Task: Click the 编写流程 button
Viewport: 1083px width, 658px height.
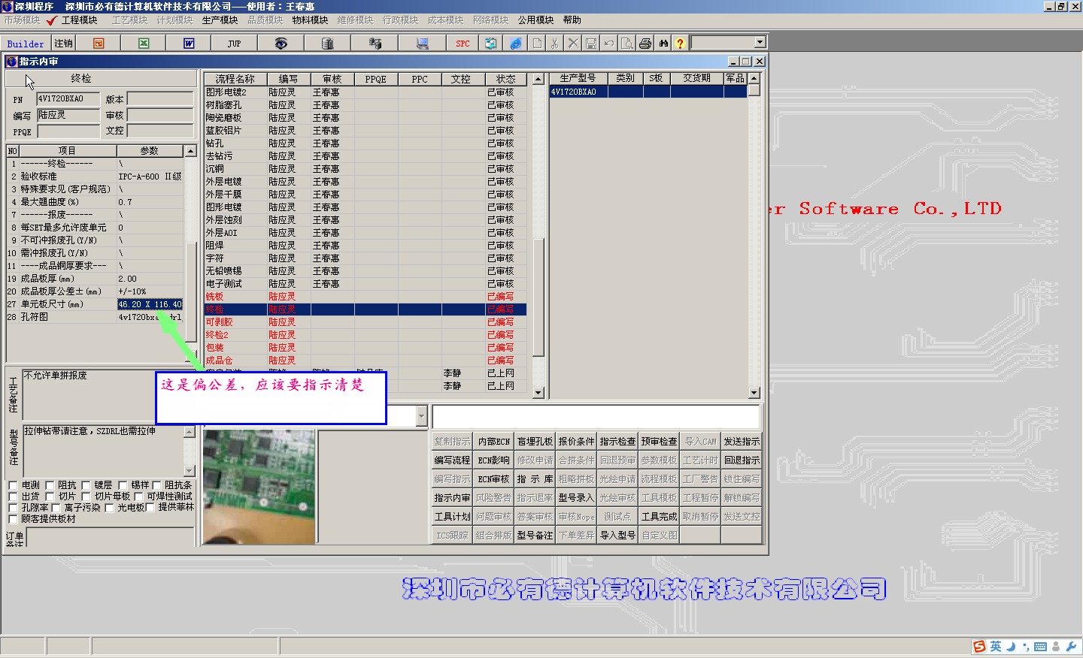Action: [452, 460]
